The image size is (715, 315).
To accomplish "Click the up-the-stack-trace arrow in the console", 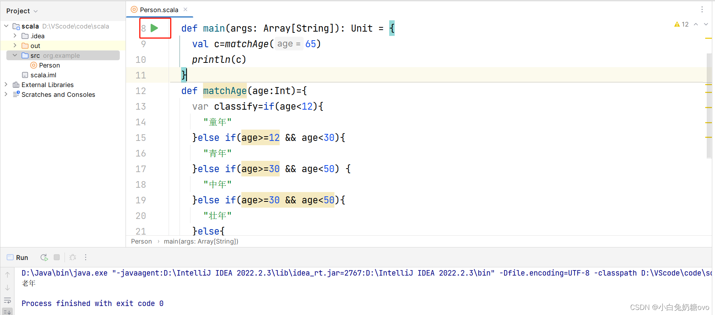I will click(x=7, y=275).
